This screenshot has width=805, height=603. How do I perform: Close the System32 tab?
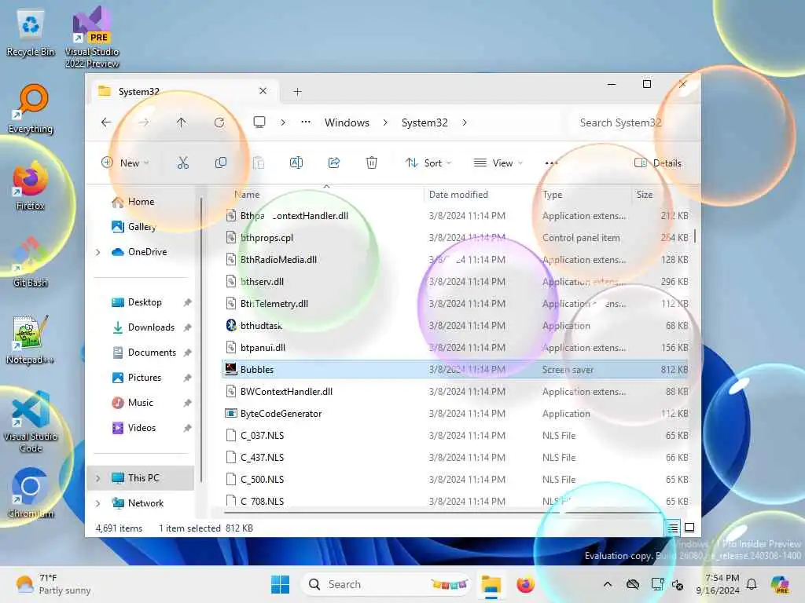pos(263,91)
